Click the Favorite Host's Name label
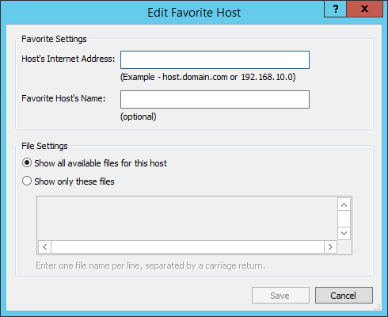The width and height of the screenshot is (388, 317). pos(63,98)
